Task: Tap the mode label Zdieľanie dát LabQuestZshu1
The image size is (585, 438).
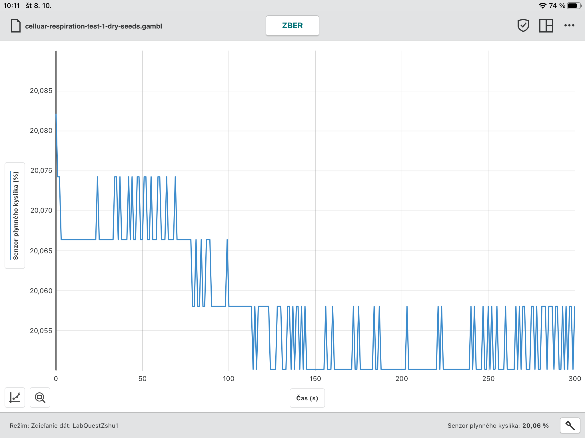Action: pyautogui.click(x=64, y=425)
